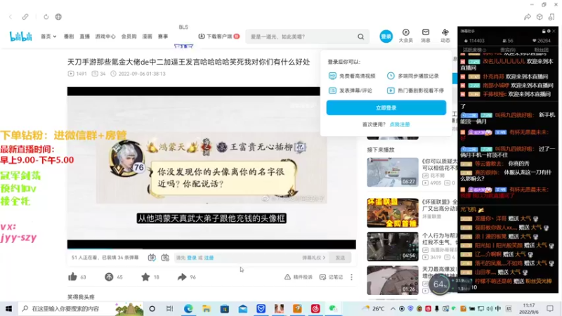Viewport: 562px width, 316px height.
Task: Click the search input field
Action: [303, 37]
